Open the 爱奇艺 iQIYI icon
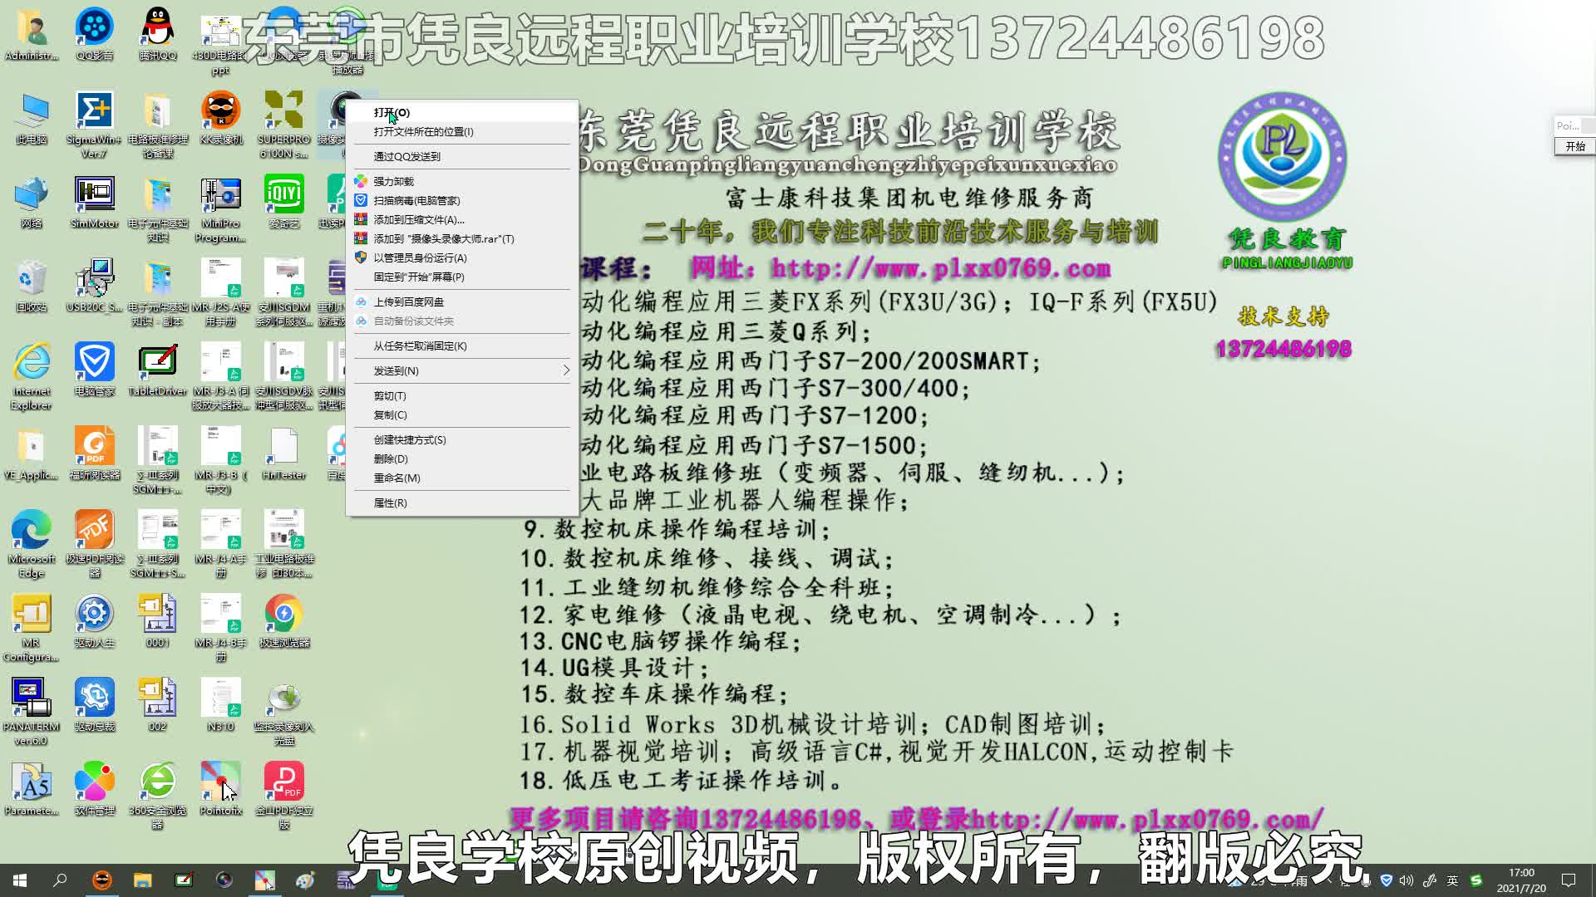 coord(283,202)
